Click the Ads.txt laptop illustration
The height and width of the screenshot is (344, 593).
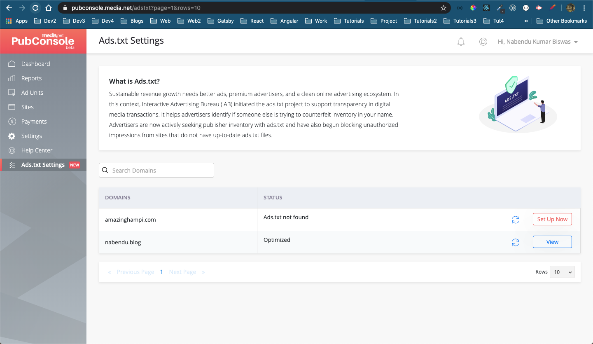518,104
